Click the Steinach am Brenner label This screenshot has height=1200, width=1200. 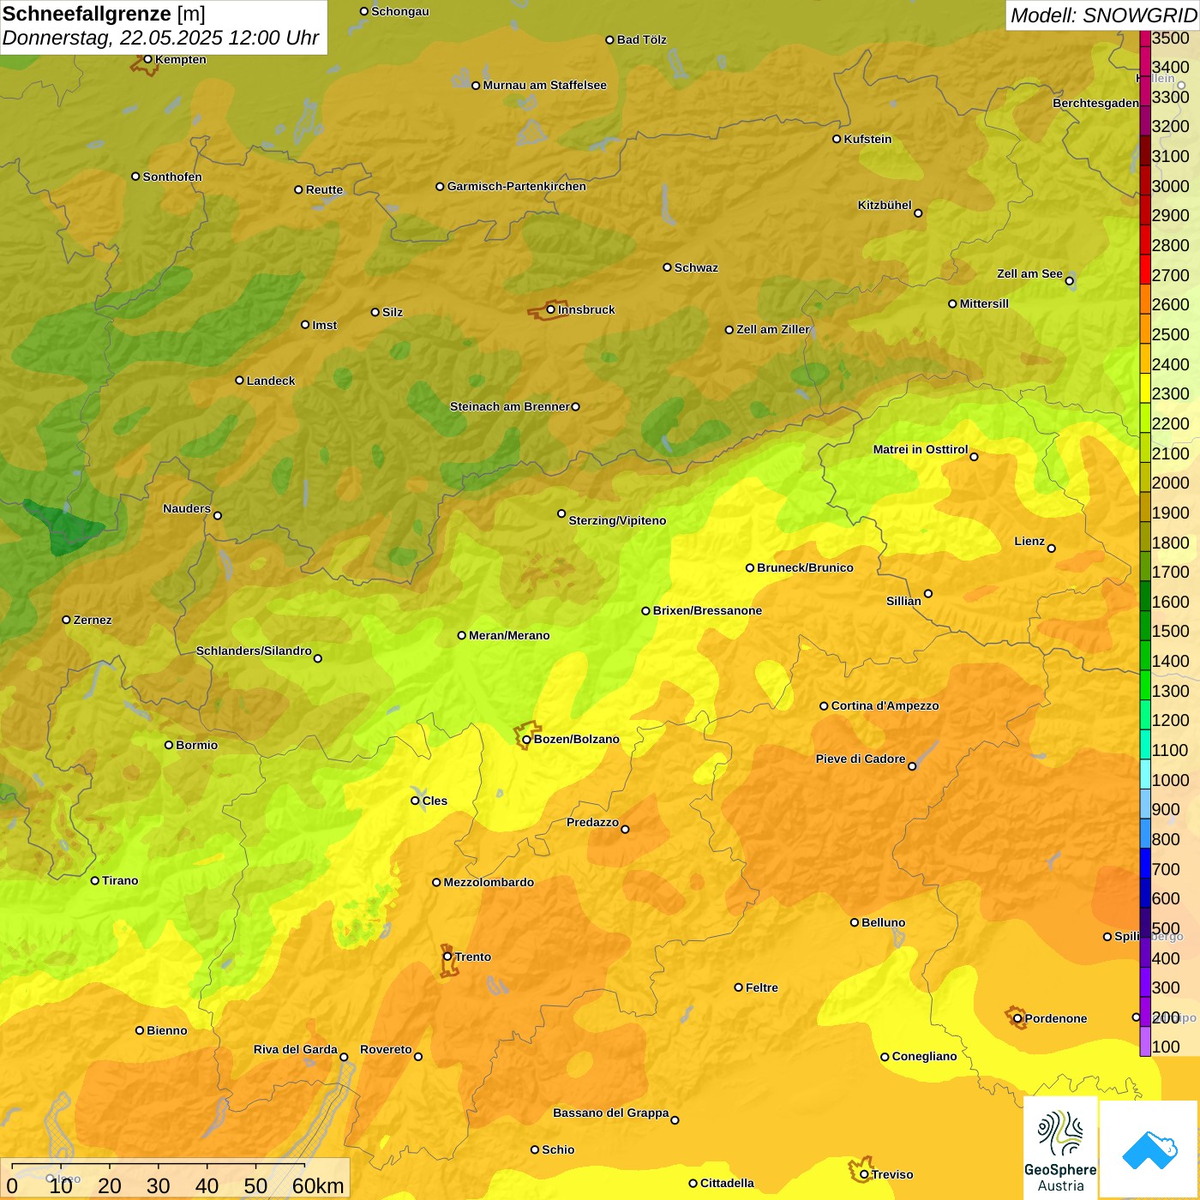(510, 406)
